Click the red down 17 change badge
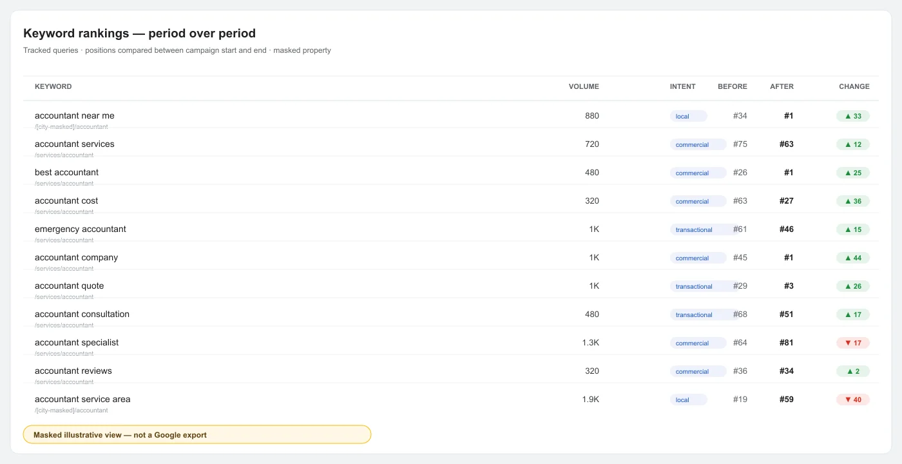Image resolution: width=902 pixels, height=464 pixels. [853, 343]
